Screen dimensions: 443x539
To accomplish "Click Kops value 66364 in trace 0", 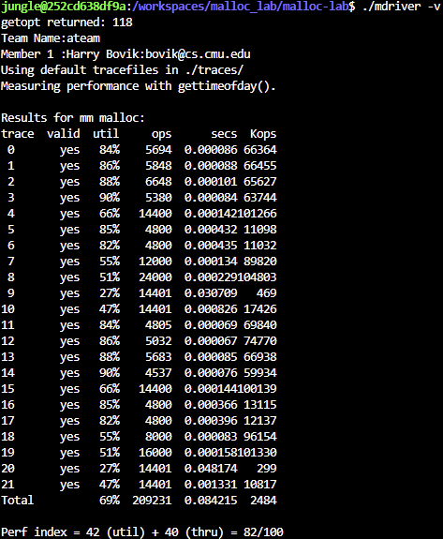I will click(260, 150).
